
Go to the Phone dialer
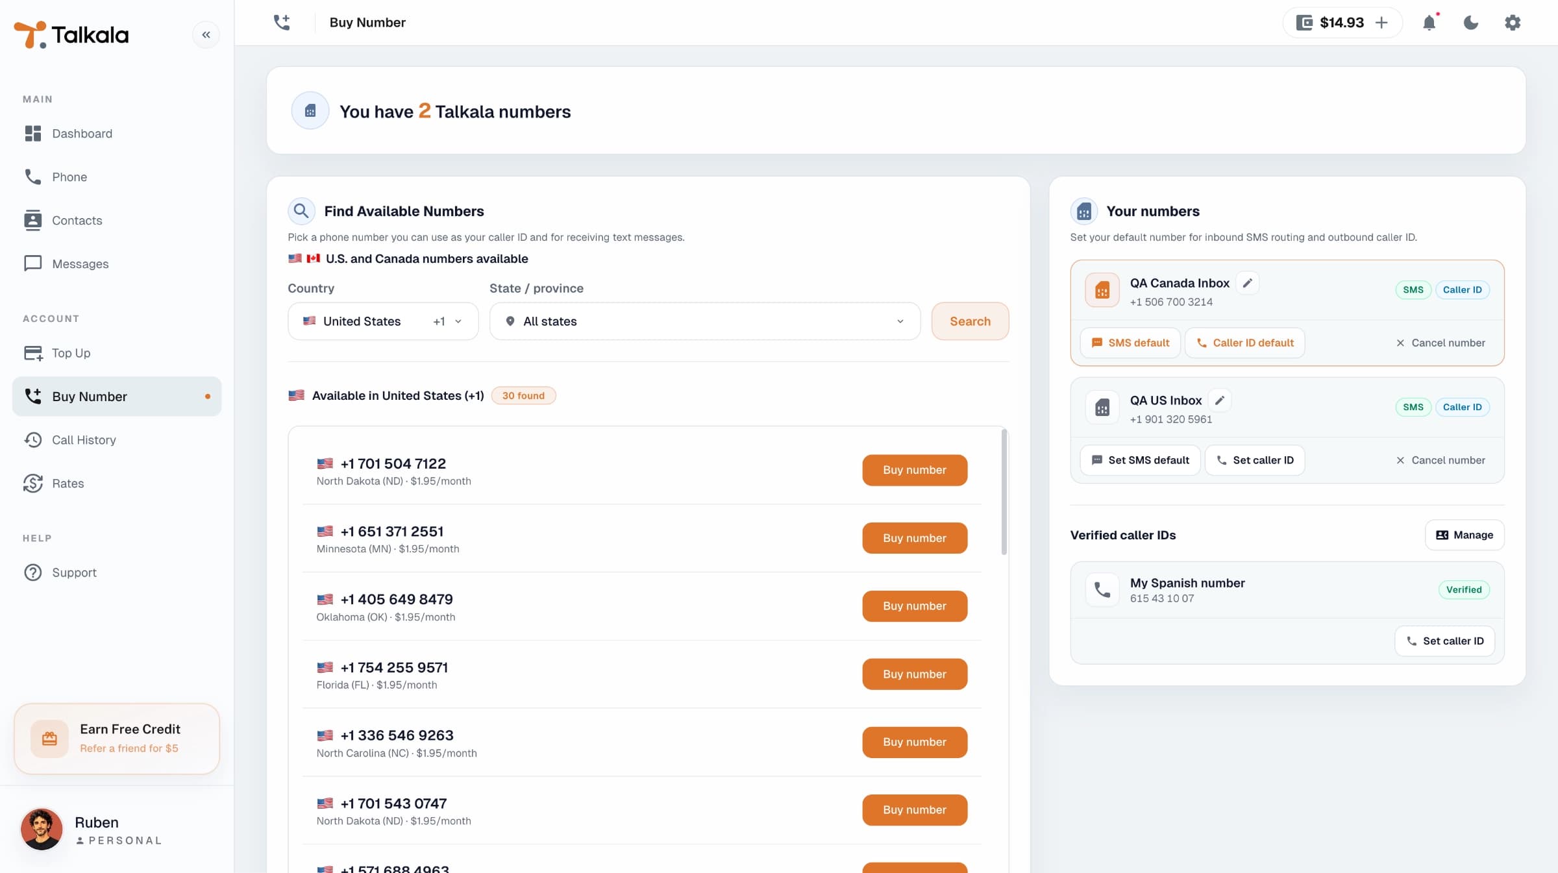tap(117, 177)
